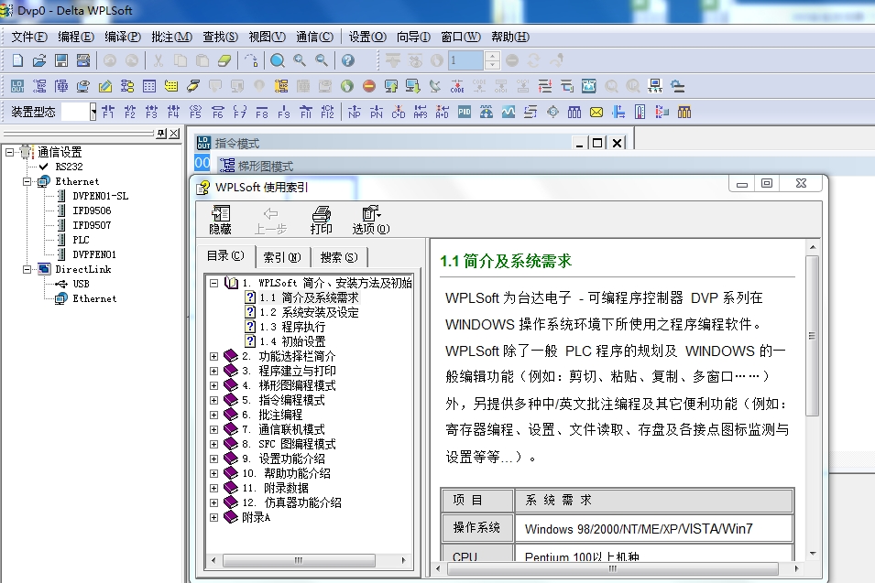The height and width of the screenshot is (583, 875).
Task: Insert output coil F7
Action: coord(239,112)
